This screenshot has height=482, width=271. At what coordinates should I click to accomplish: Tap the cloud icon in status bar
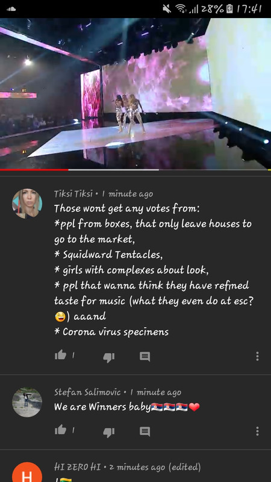tap(11, 9)
